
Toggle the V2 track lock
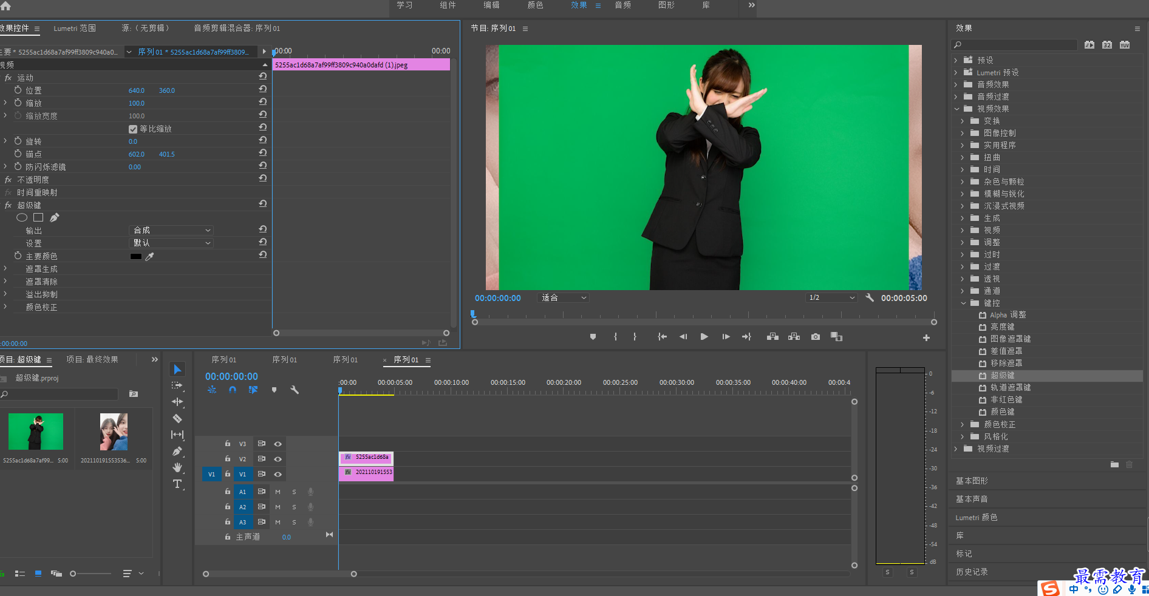[x=228, y=459]
